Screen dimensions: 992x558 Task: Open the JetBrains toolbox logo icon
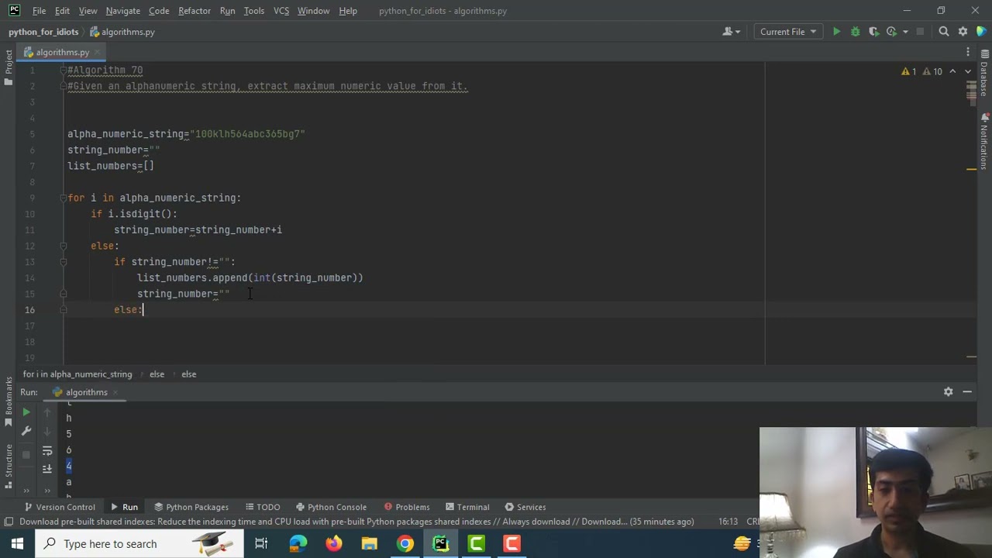point(981,32)
